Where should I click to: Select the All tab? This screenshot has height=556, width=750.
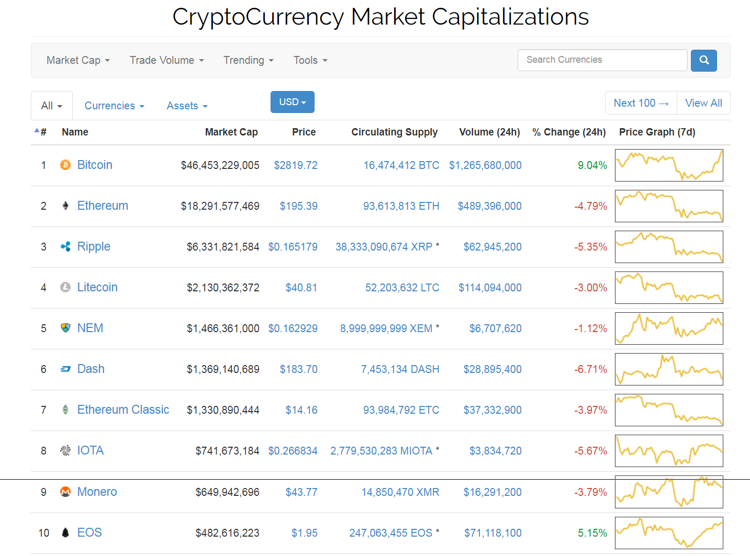tap(52, 106)
